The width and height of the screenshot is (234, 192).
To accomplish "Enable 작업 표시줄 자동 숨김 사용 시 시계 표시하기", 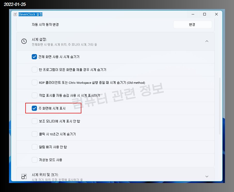I will [x=34, y=95].
